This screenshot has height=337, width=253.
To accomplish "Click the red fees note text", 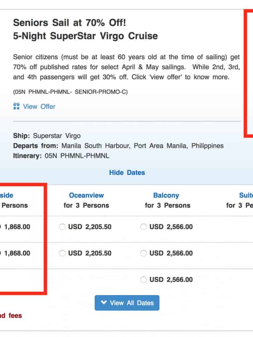I will coord(11,315).
